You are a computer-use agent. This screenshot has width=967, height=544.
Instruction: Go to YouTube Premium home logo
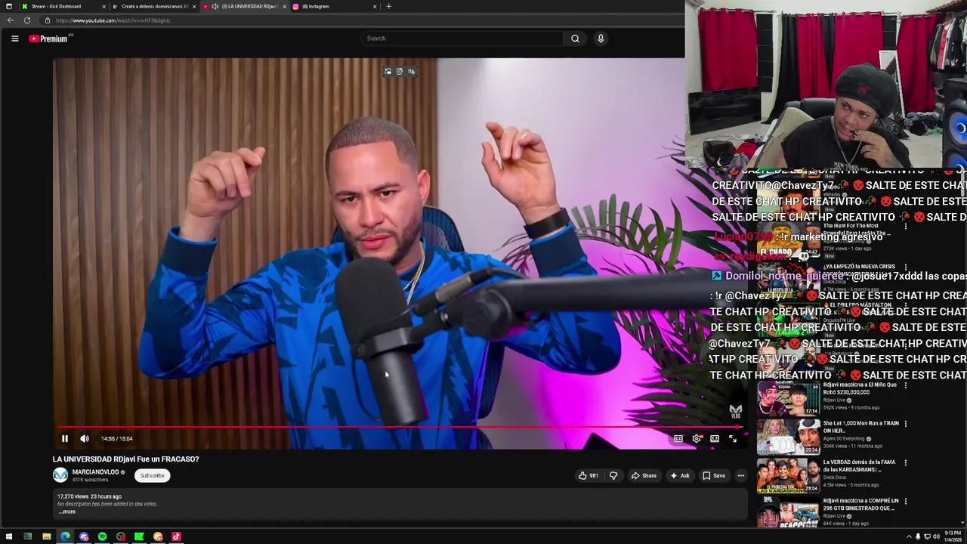(49, 39)
